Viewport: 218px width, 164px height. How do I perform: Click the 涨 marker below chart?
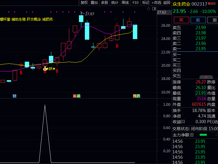(x=75, y=96)
